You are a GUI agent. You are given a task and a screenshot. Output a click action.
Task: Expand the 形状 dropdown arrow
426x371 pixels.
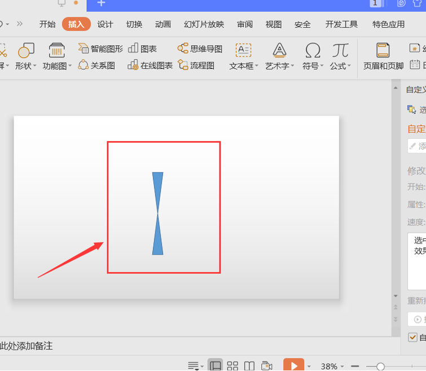tap(34, 66)
